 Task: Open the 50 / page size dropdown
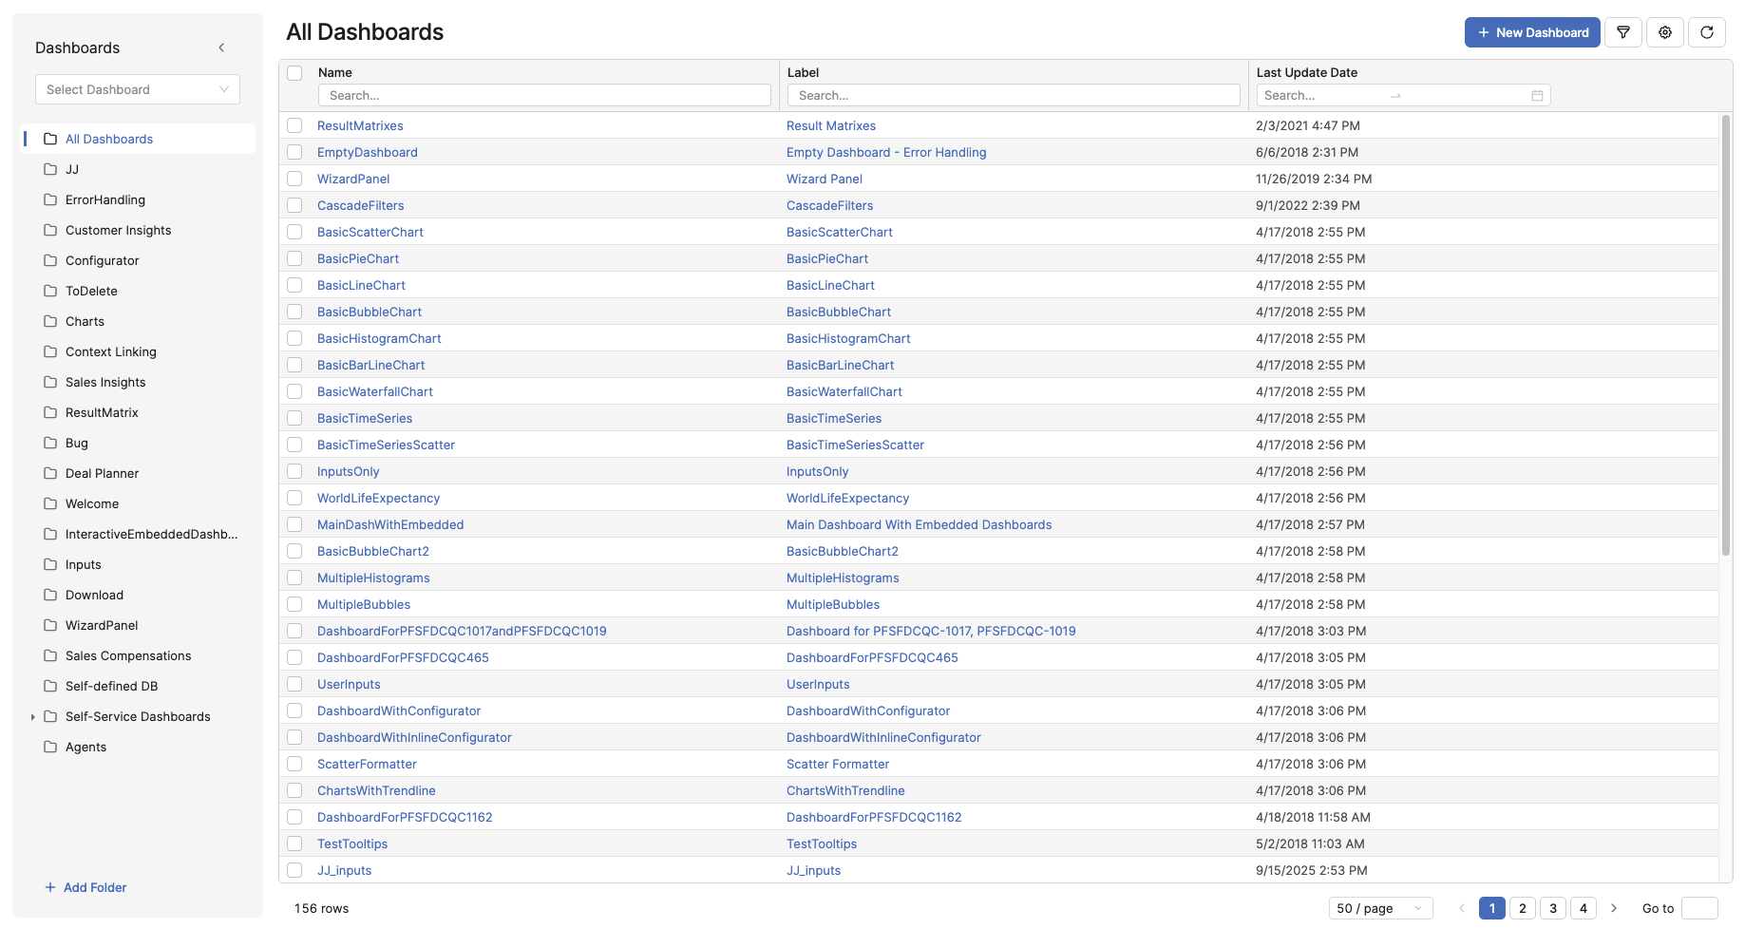[1380, 908]
